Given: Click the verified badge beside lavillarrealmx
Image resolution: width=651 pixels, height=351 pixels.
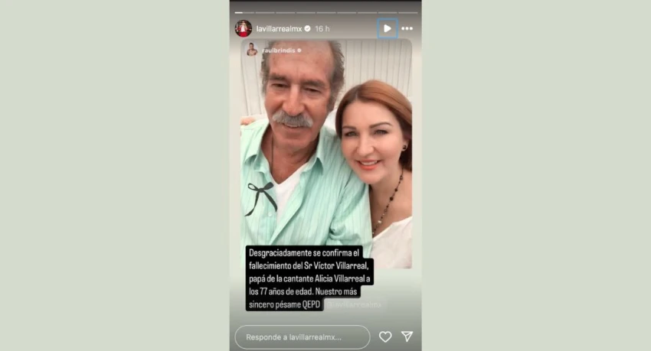Looking at the screenshot, I should 308,28.
